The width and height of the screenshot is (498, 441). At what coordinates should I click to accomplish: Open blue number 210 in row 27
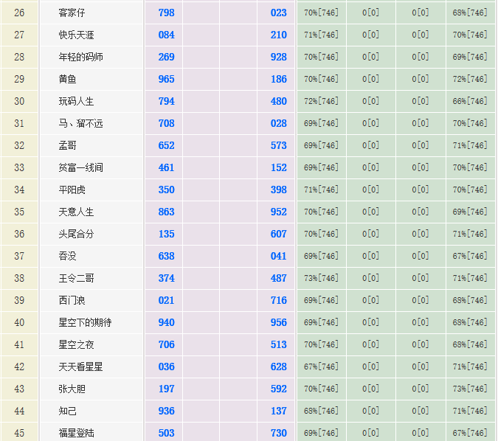(x=279, y=35)
